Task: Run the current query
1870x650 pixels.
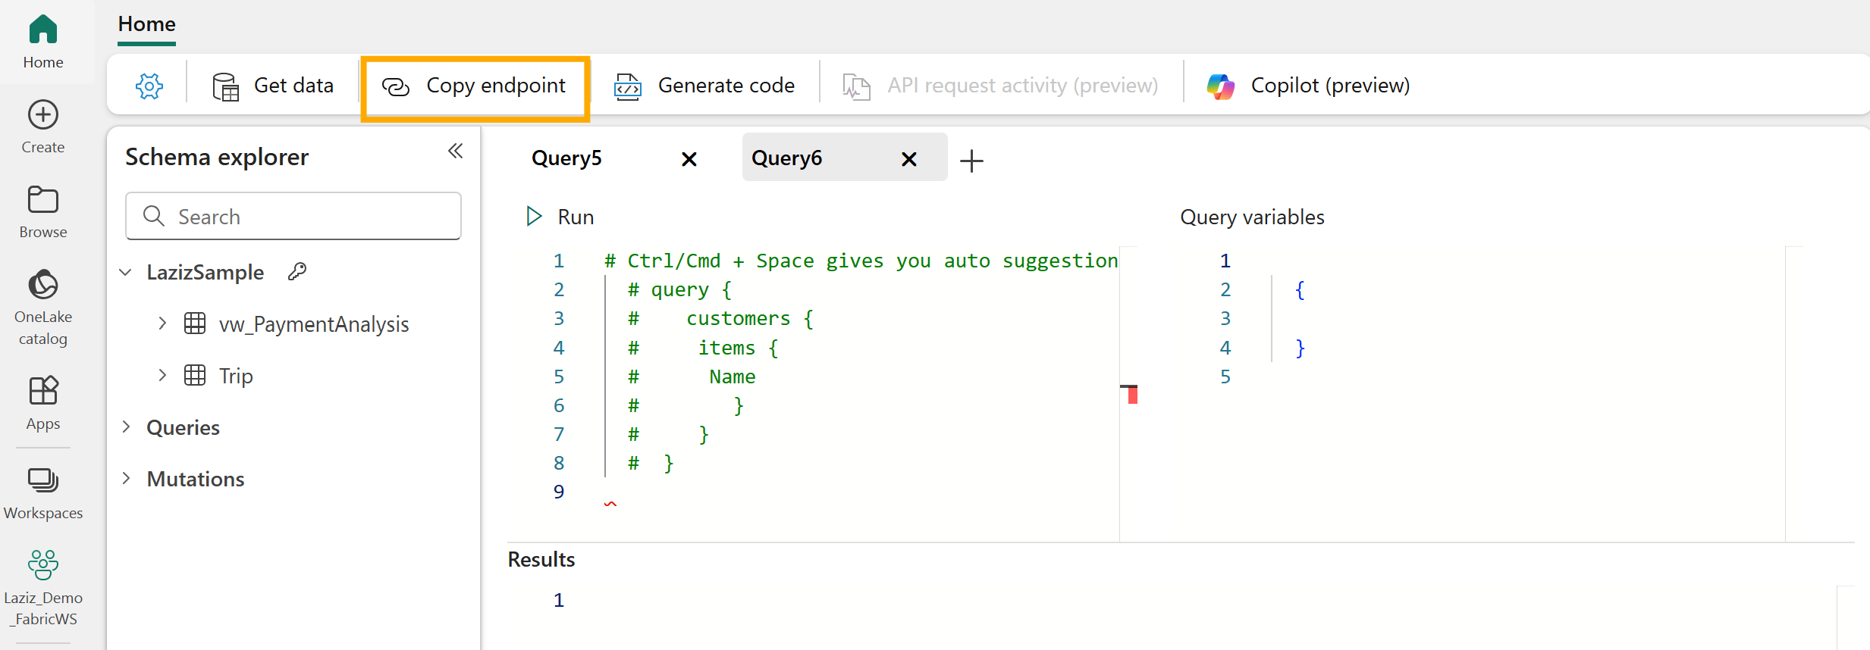Action: point(560,217)
